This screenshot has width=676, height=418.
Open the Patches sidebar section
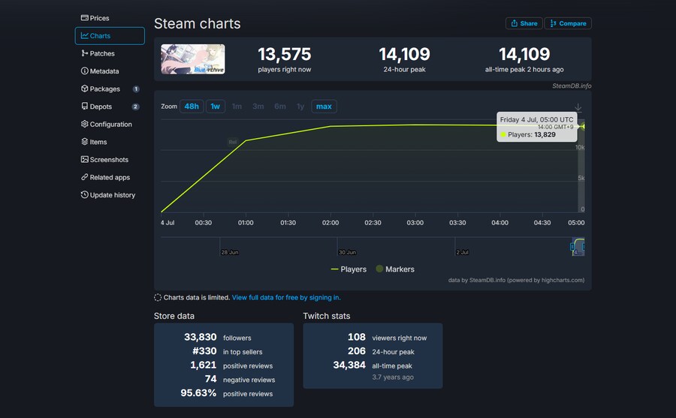[x=98, y=53]
